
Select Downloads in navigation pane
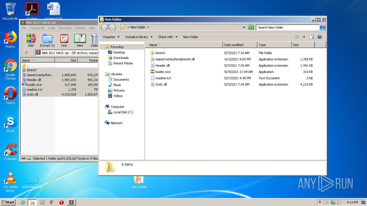pos(121,58)
